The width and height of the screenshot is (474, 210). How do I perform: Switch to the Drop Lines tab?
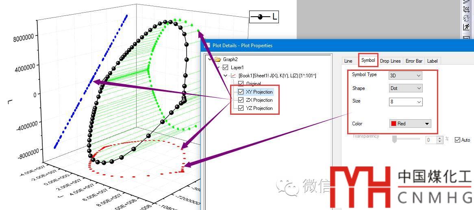(390, 61)
